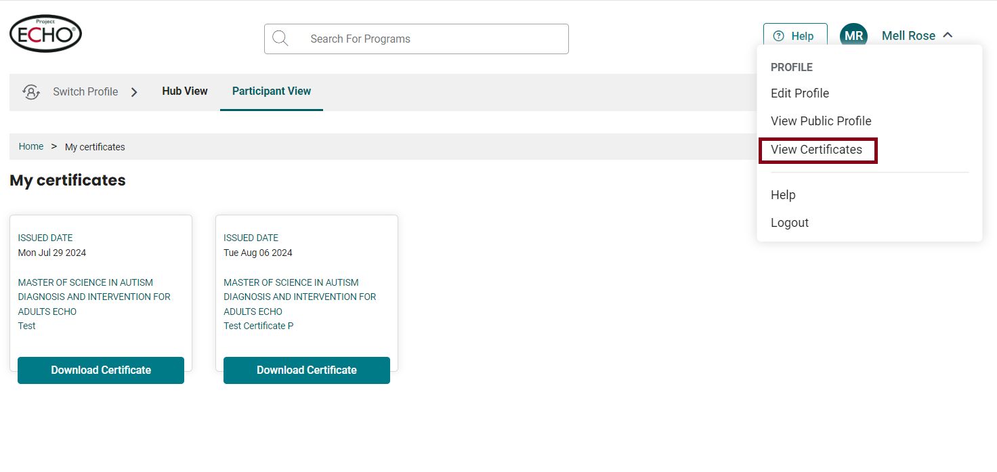Click the magnifying glass search icon
The width and height of the screenshot is (997, 472).
coord(280,39)
